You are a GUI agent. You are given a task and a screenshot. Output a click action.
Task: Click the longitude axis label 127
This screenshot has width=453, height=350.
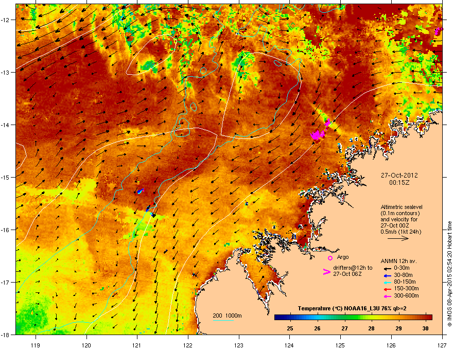442,345
